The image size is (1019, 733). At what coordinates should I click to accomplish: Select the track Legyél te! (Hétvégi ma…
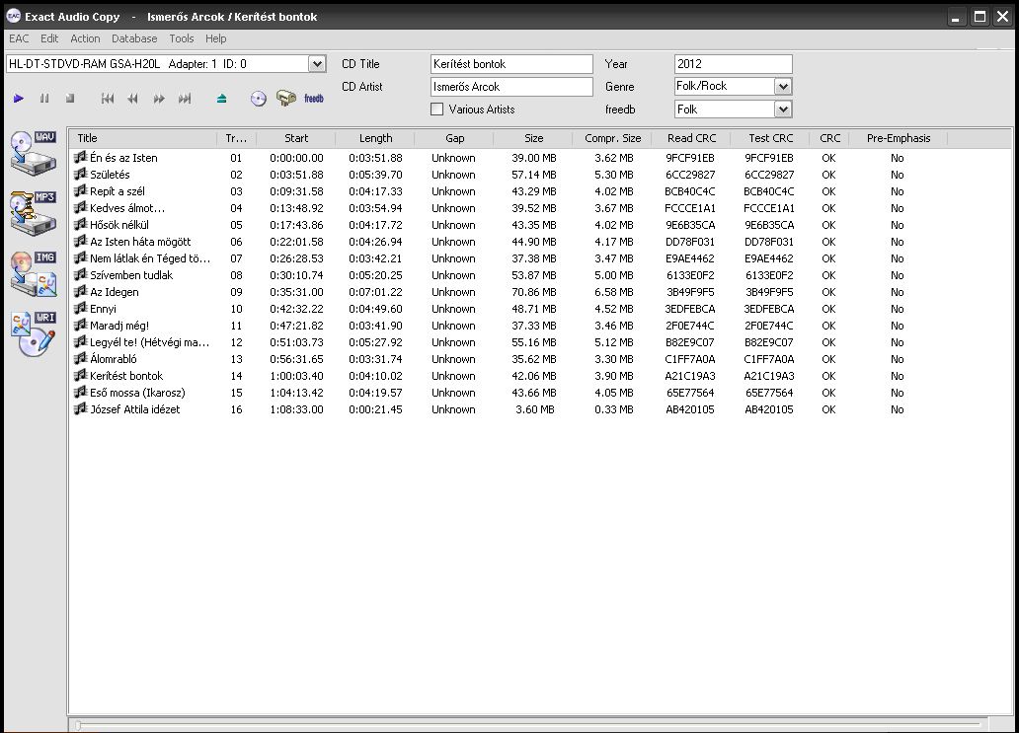click(x=149, y=342)
